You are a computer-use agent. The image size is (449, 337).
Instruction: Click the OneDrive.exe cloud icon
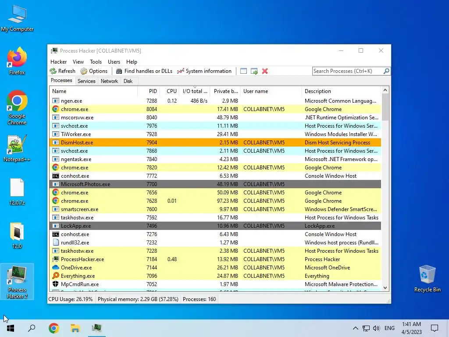(56, 267)
